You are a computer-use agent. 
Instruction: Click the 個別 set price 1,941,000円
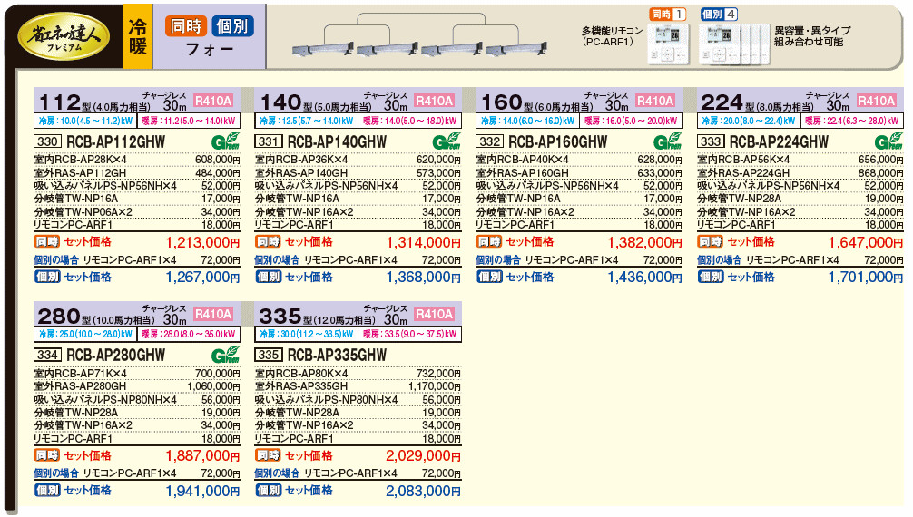pos(202,491)
